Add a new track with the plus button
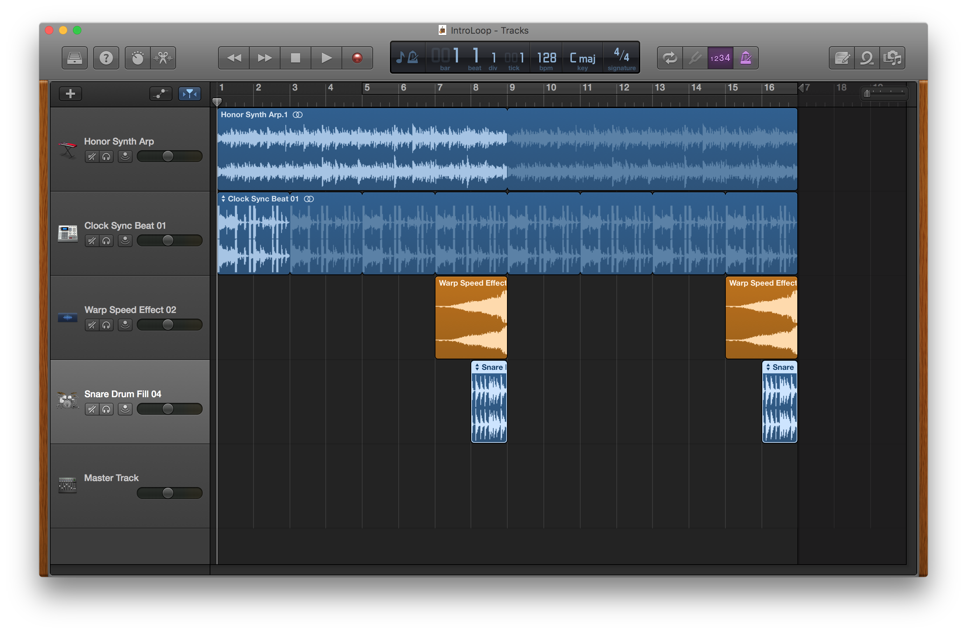The image size is (967, 633). pos(70,94)
